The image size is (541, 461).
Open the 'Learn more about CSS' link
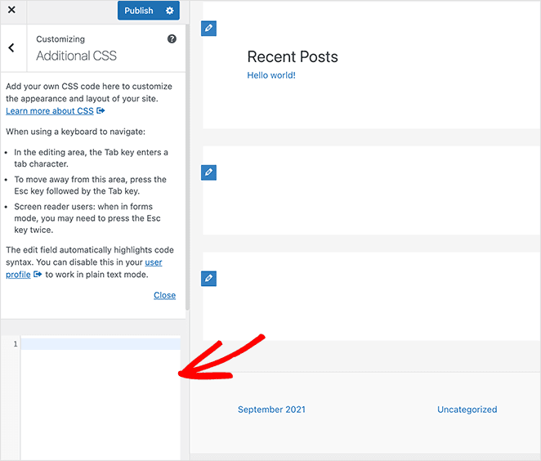click(50, 110)
